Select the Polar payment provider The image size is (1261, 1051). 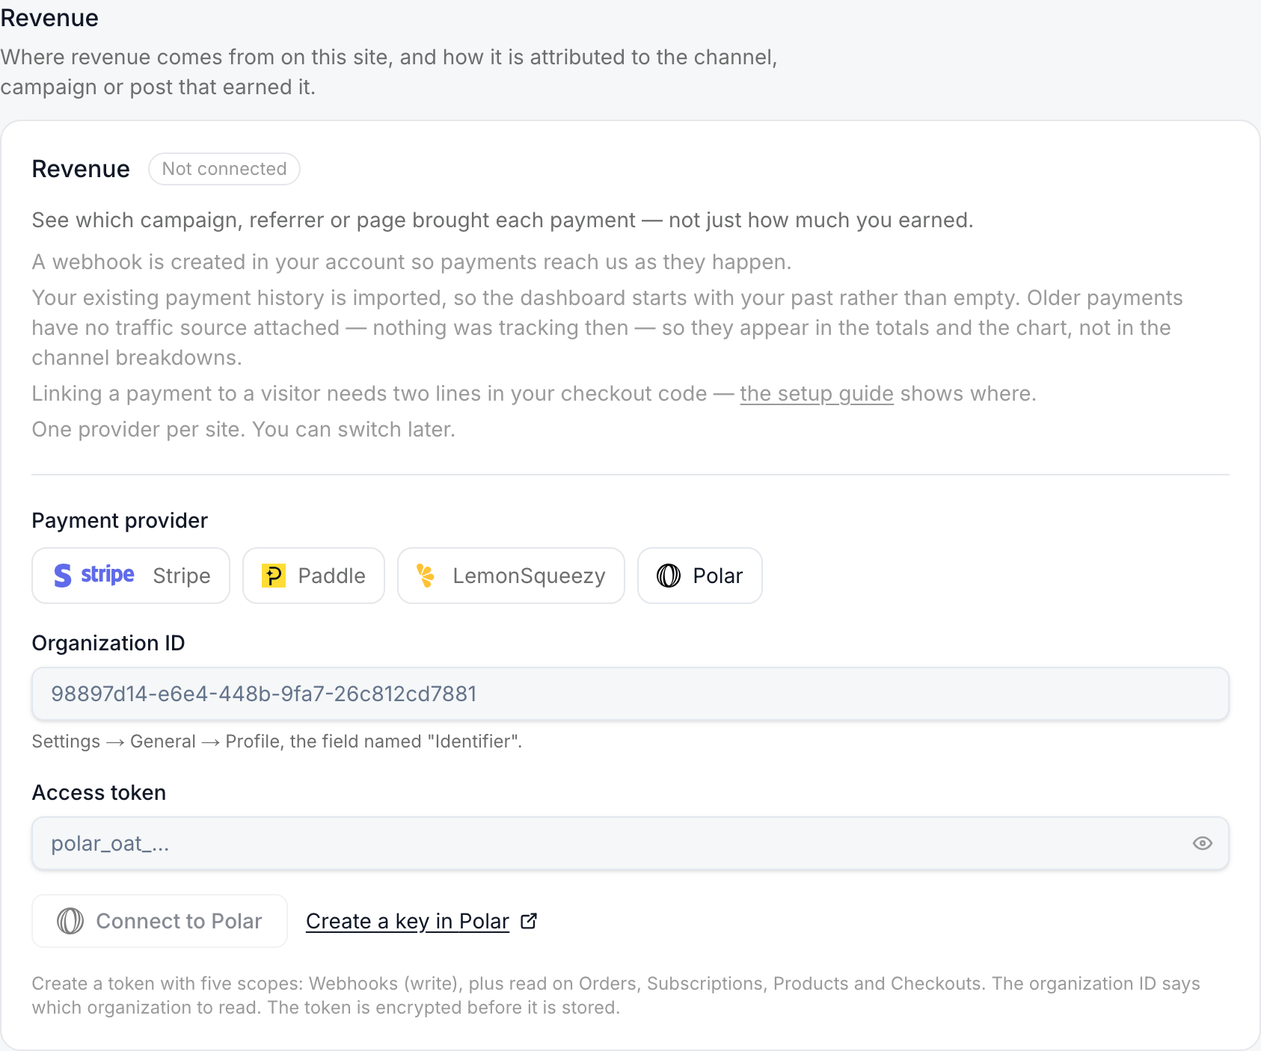[x=700, y=576]
